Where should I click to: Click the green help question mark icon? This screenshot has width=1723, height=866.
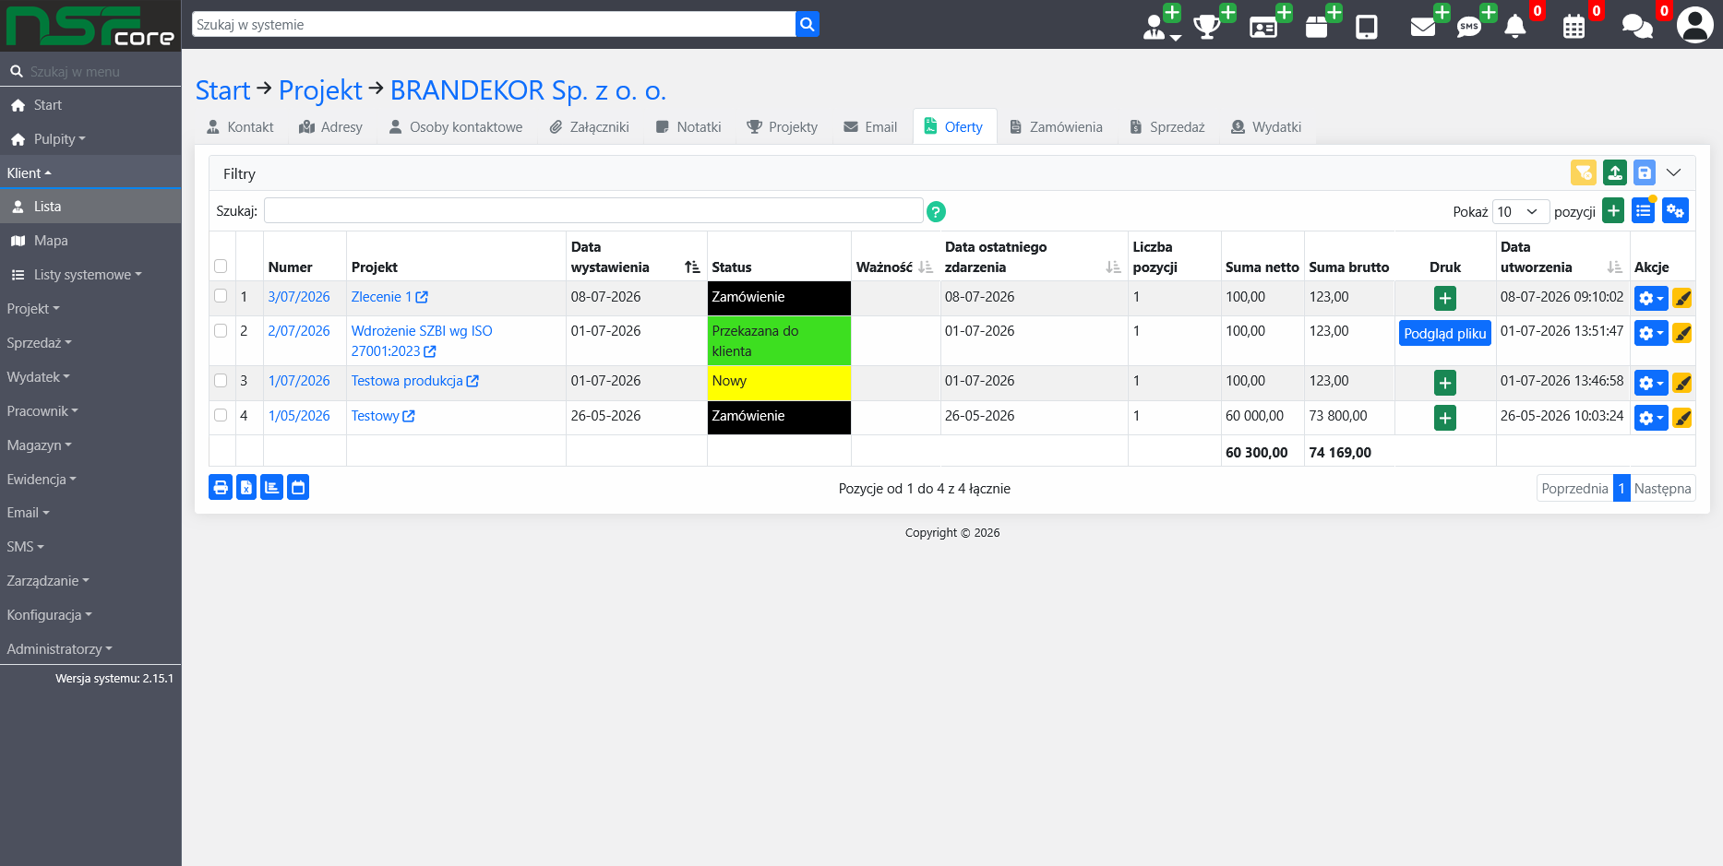coord(936,212)
